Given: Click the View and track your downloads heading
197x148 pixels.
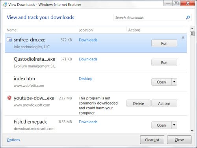Looking at the screenshot, I should click(x=41, y=17).
